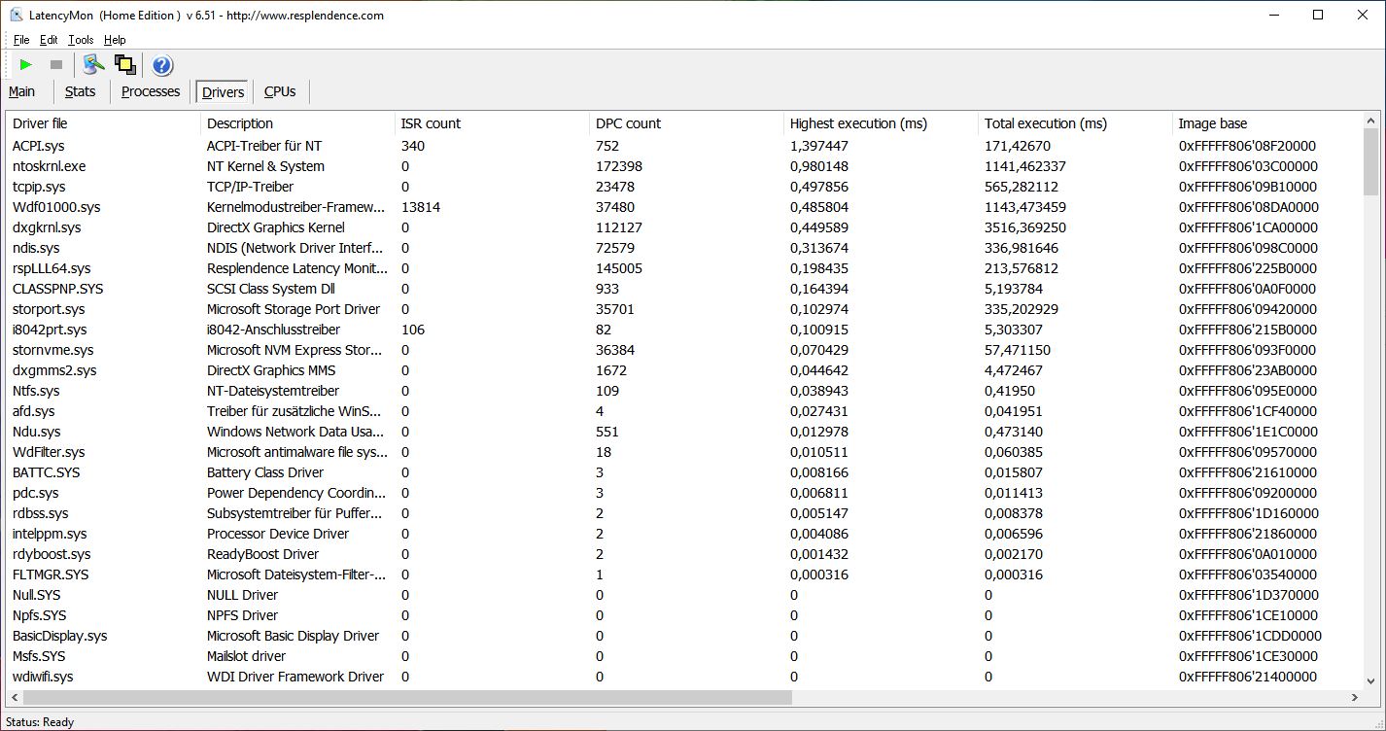The width and height of the screenshot is (1386, 731).
Task: Sort by Highest execution (ms) column
Action: click(881, 123)
